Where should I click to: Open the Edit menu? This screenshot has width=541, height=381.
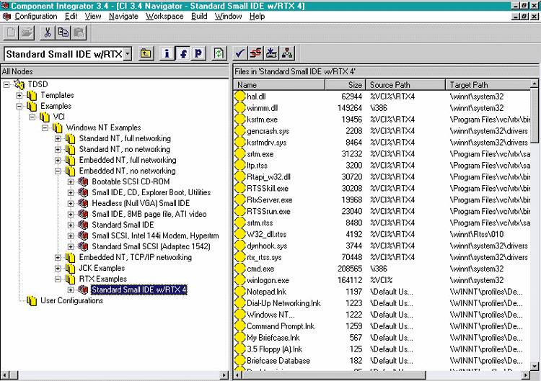[71, 16]
